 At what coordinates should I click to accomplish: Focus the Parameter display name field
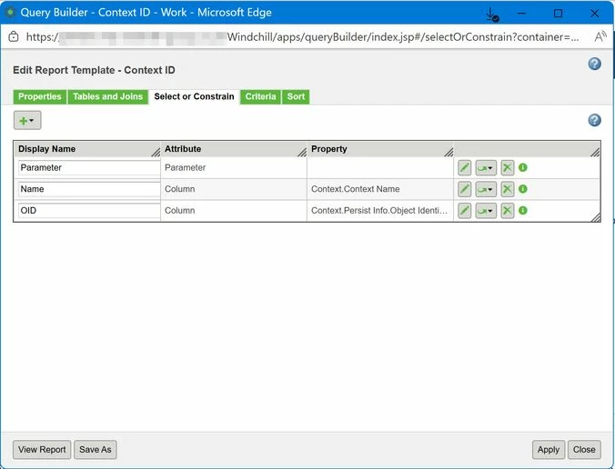(x=89, y=168)
